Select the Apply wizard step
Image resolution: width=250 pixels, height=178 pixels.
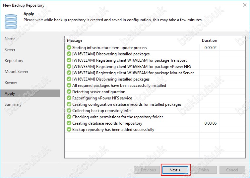click(x=30, y=93)
